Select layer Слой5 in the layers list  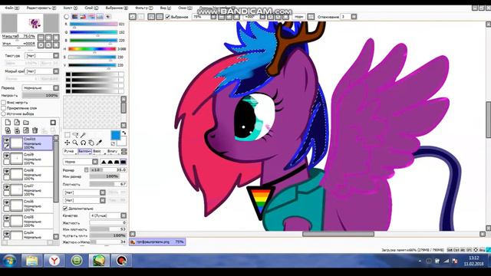28,221
